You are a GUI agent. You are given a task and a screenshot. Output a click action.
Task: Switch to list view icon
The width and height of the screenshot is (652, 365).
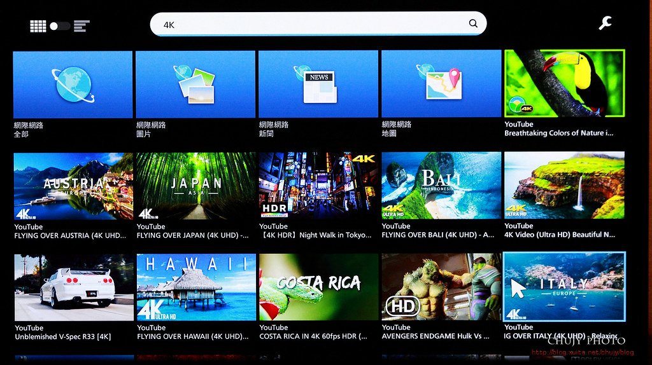click(x=81, y=26)
